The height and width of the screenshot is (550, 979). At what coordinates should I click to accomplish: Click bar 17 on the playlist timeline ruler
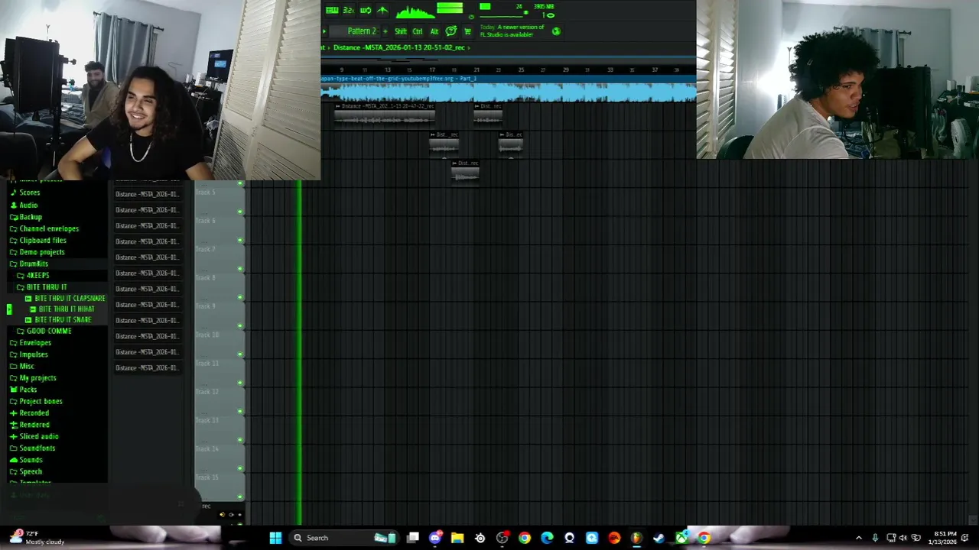[x=432, y=70]
